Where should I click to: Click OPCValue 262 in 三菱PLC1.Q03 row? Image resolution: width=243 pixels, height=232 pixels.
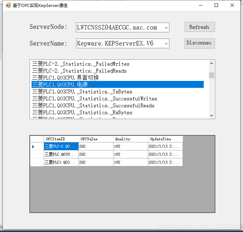point(96,162)
